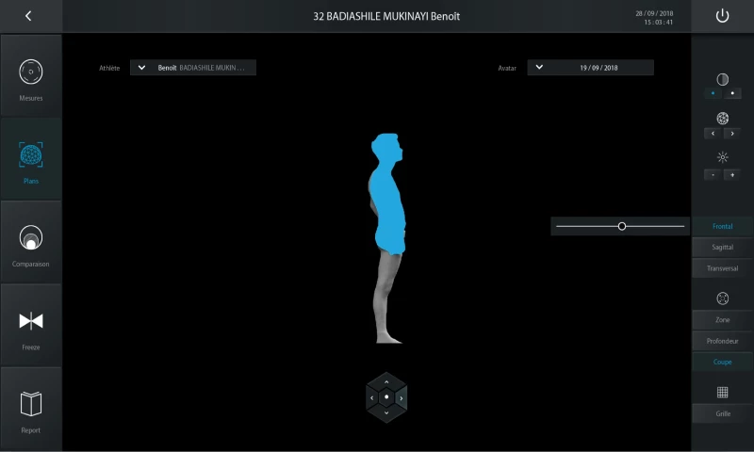Rotate the avatar view to the right
This screenshot has height=452, width=754.
tap(402, 397)
